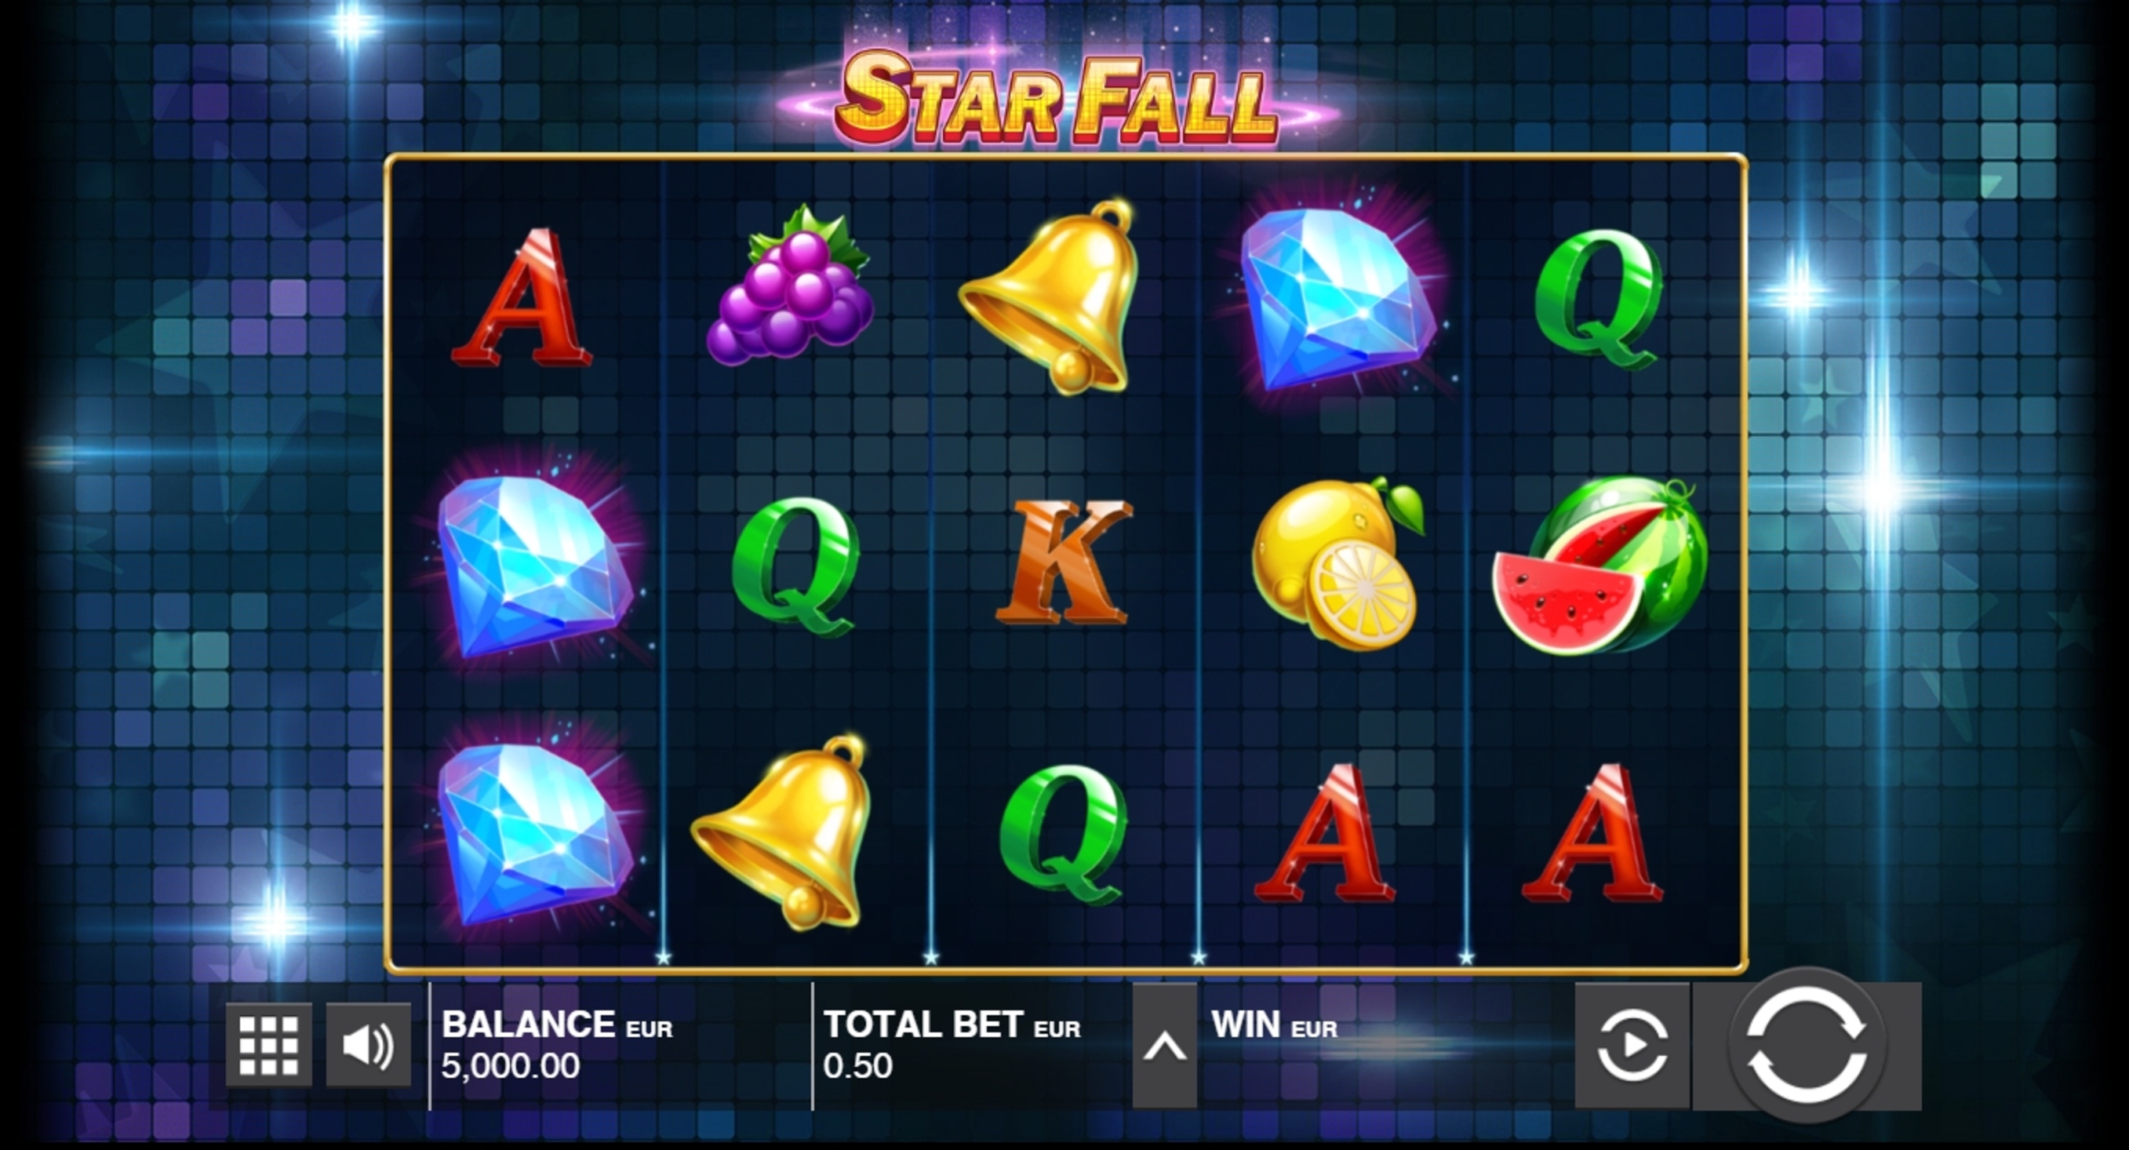Select the diamond in the top row
Screen dimensions: 2129x1150
coord(1337,297)
